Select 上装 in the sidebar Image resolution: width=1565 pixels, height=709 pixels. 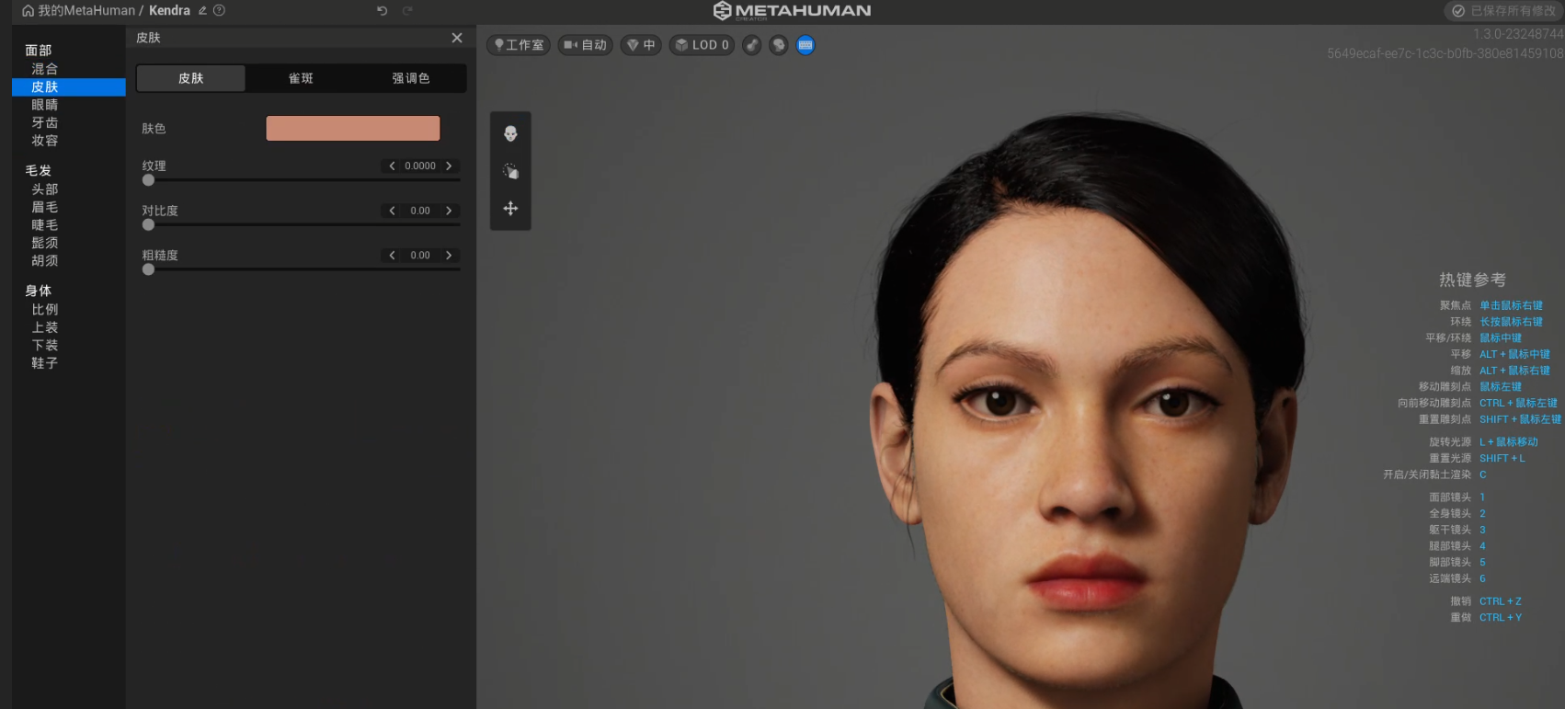click(45, 327)
